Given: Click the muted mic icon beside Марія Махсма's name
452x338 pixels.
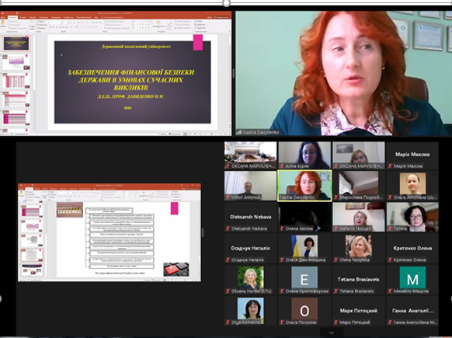Looking at the screenshot, I should pos(390,166).
